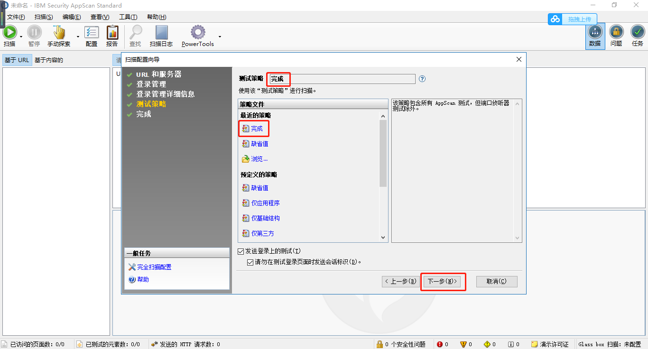Click the security issues lock icon in status bar
The width and height of the screenshot is (648, 349).
click(380, 344)
